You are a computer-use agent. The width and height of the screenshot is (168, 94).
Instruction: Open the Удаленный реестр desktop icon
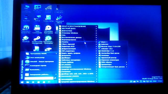[59, 19]
